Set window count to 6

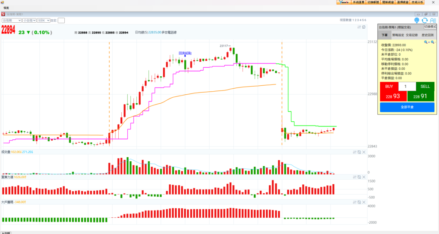point(365,20)
